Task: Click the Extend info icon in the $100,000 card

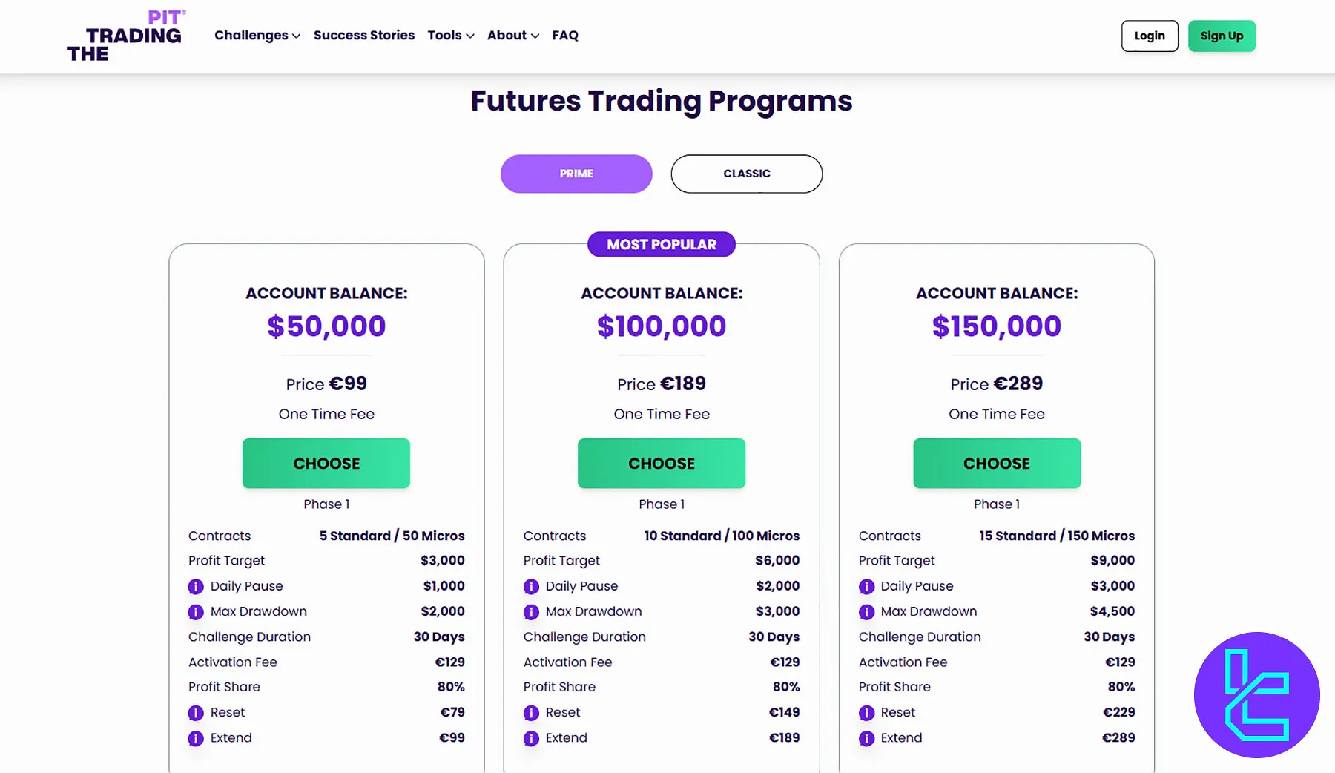Action: pyautogui.click(x=531, y=738)
